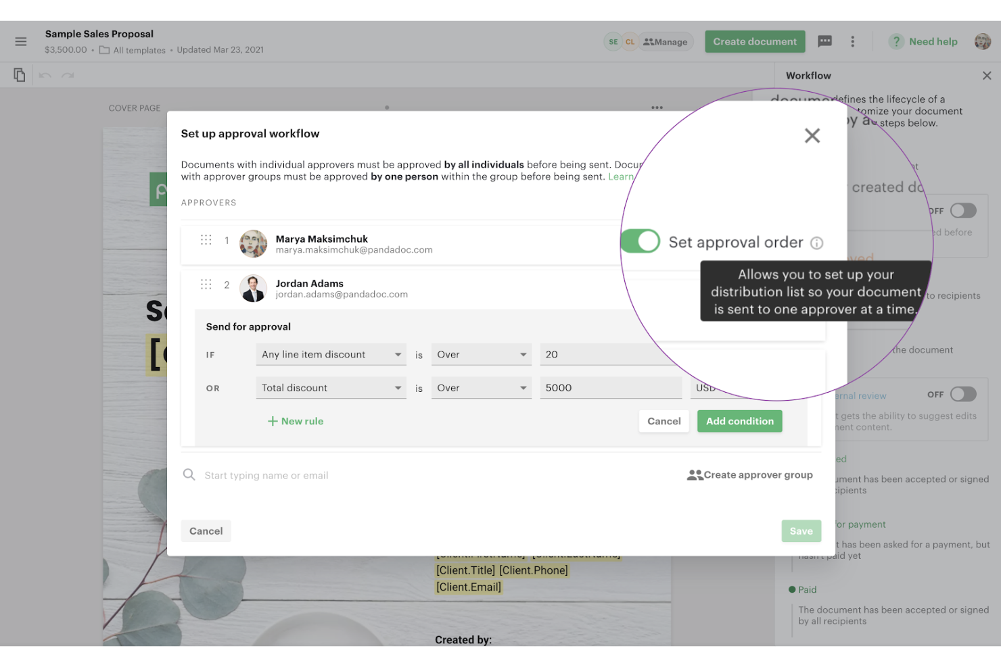Close the Workflow side panel

point(987,76)
